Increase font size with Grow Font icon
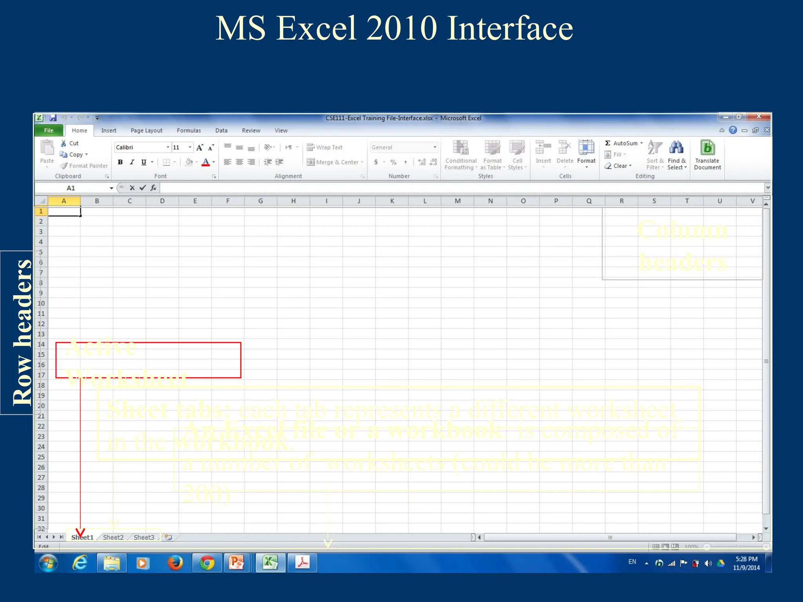Image resolution: width=803 pixels, height=602 pixels. (x=200, y=147)
